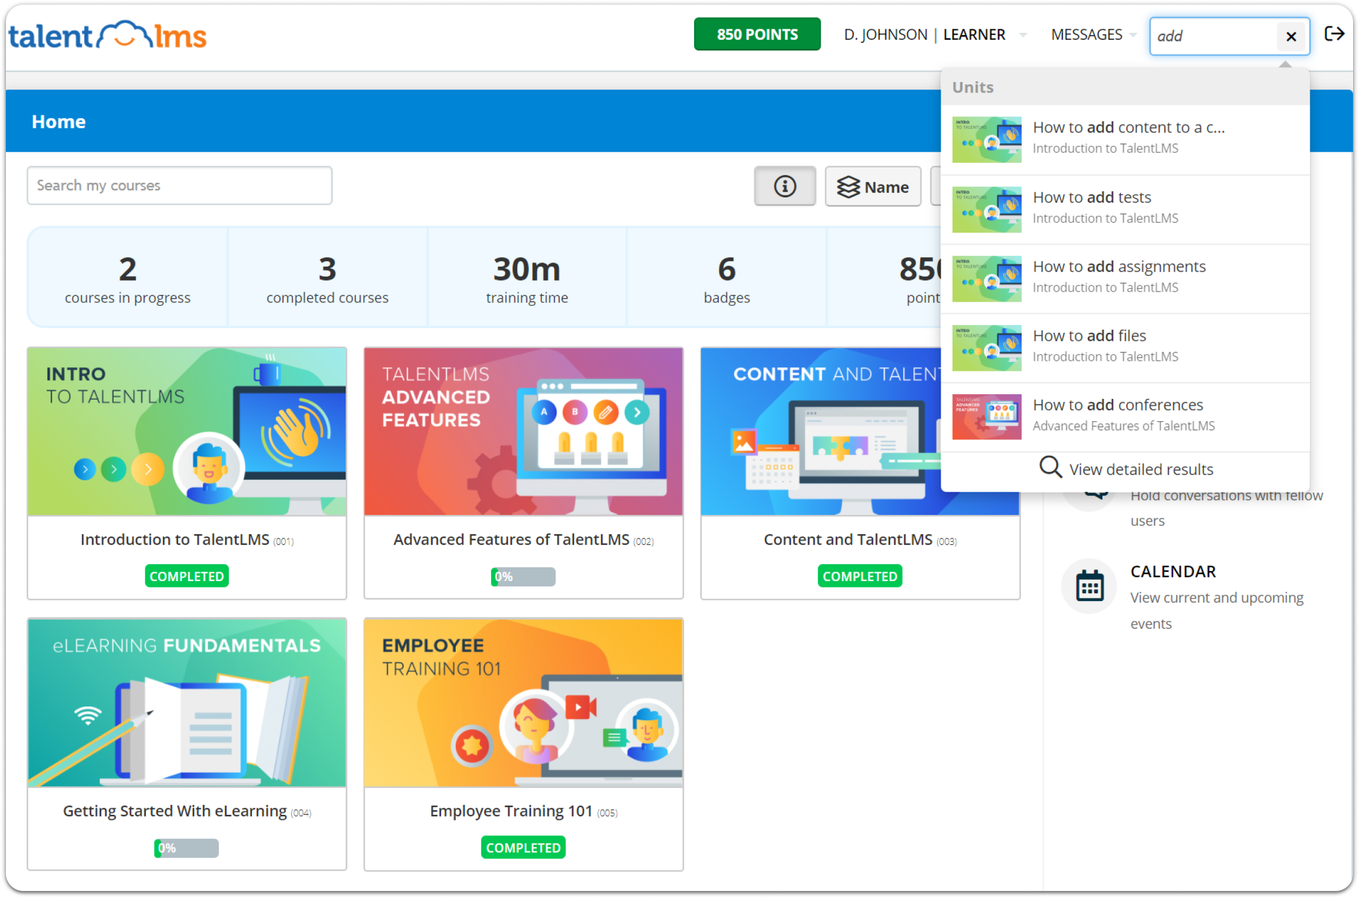Click thumbnail beside 'How to add tests'
Screen dimensions: 1359x898
pos(986,209)
